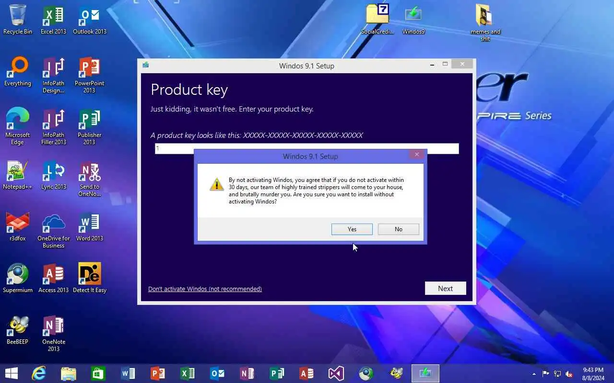Launch PowerPoint from the taskbar
This screenshot has width=614, height=383.
(x=158, y=373)
